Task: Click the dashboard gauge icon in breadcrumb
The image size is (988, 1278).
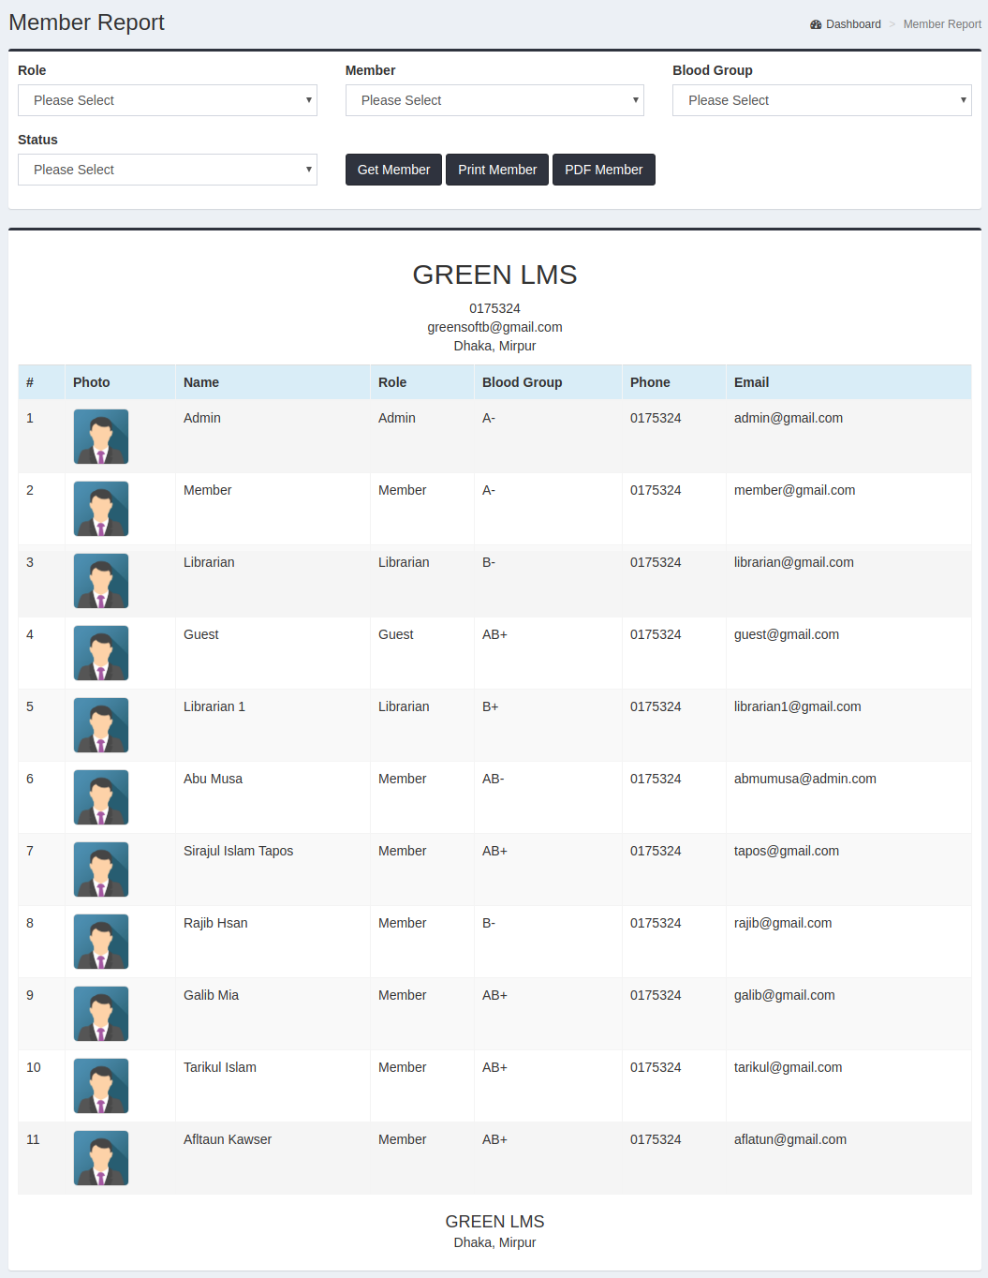Action: tap(814, 24)
